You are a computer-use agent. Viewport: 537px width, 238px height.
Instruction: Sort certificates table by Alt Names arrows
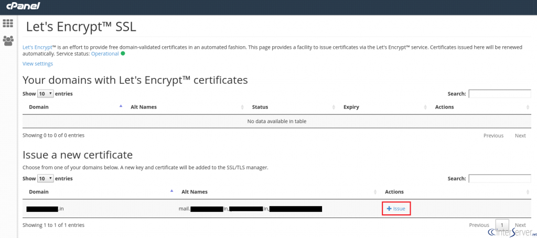point(242,107)
